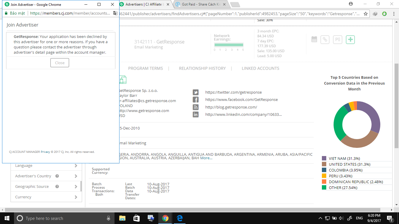
Task: Click the translate icon in popup address bar
Action: tap(115, 13)
